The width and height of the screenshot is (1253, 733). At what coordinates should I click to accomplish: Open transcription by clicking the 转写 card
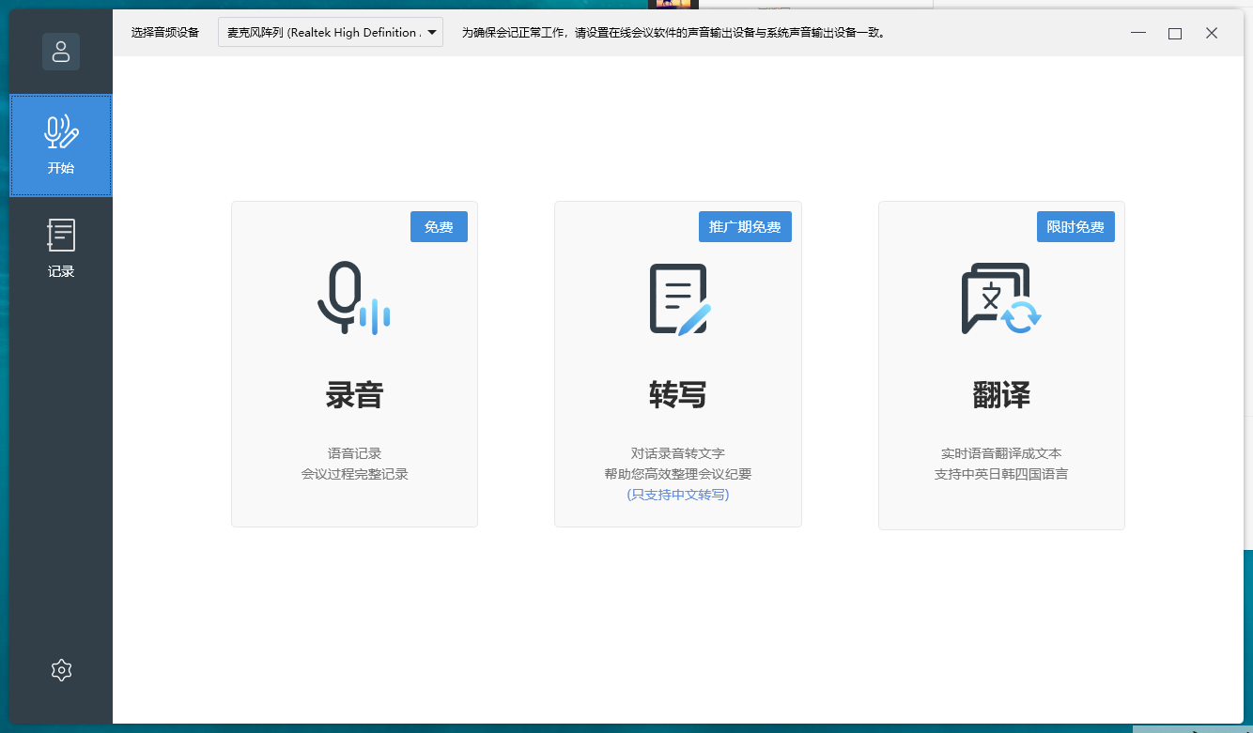click(677, 364)
